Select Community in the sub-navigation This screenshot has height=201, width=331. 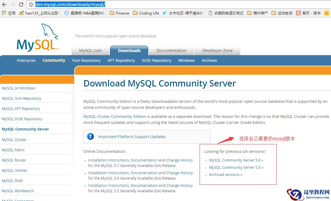tap(54, 60)
